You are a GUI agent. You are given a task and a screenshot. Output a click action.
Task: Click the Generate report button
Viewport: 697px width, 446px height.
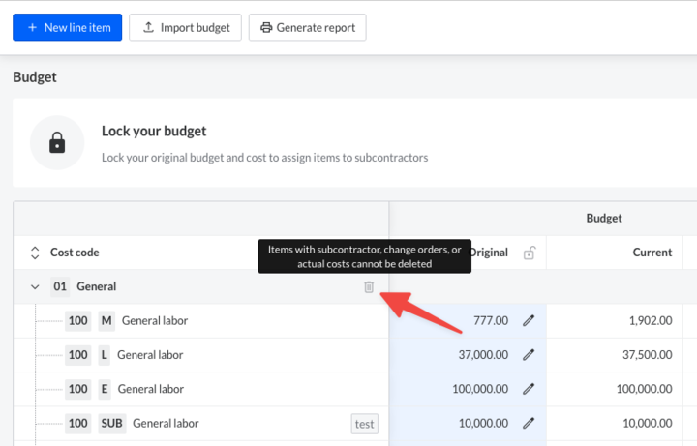[x=307, y=27]
